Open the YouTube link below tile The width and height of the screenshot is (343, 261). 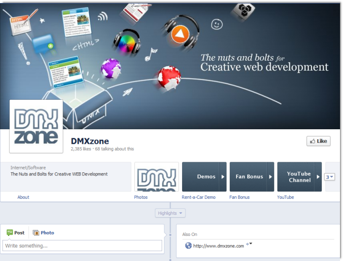click(x=285, y=197)
